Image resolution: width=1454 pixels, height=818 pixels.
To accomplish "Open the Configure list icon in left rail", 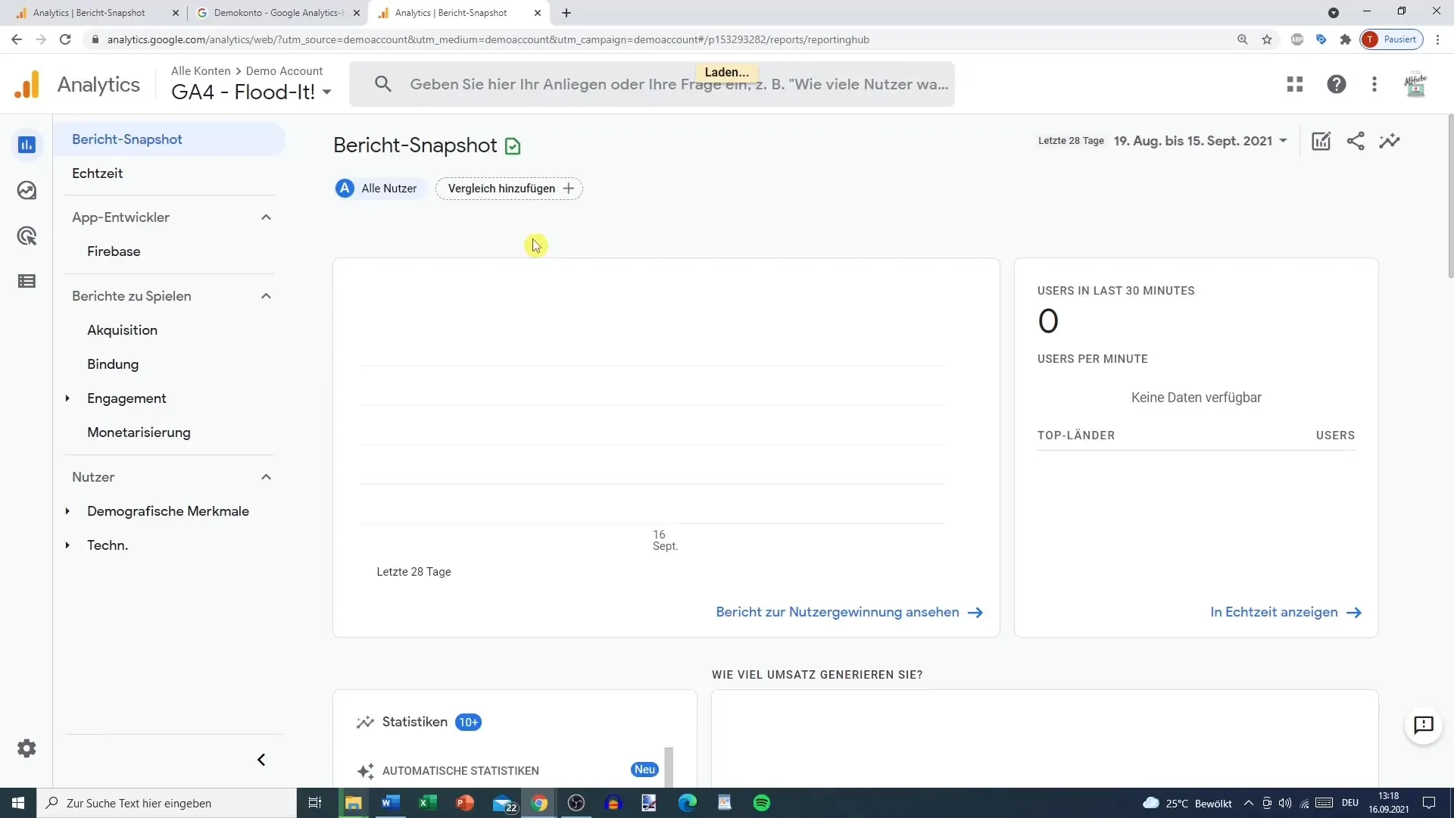I will [27, 281].
